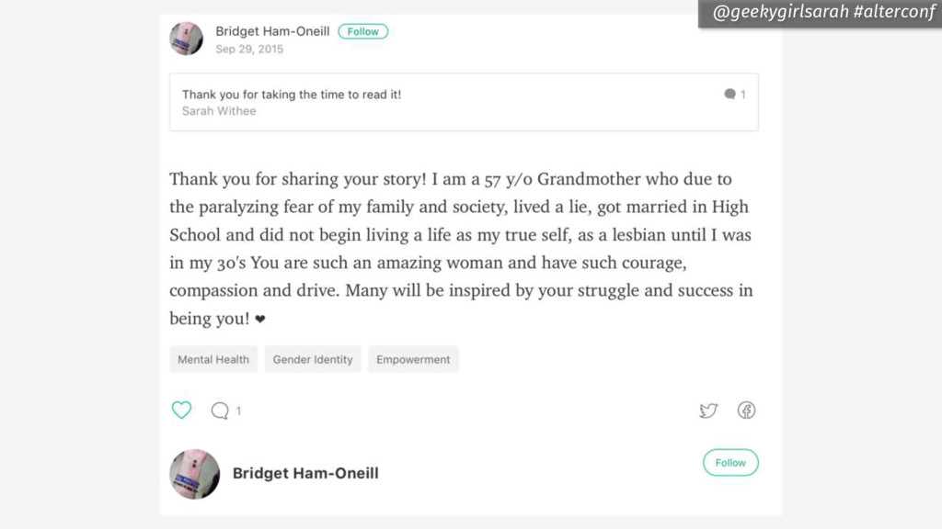Viewport: 942px width, 529px height.
Task: Click the bottom Follow button beside author name
Action: pyautogui.click(x=730, y=463)
